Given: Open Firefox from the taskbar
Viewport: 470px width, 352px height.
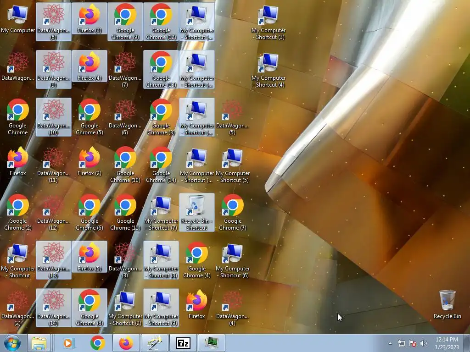Looking at the screenshot, I should pyautogui.click(x=126, y=343).
